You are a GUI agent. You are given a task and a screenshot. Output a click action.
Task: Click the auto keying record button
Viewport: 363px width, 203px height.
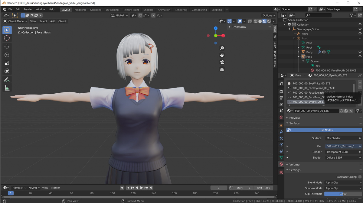pyautogui.click(x=122, y=188)
